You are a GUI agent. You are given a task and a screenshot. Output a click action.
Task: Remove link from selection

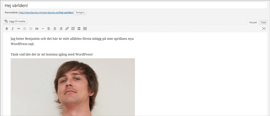[73, 29]
